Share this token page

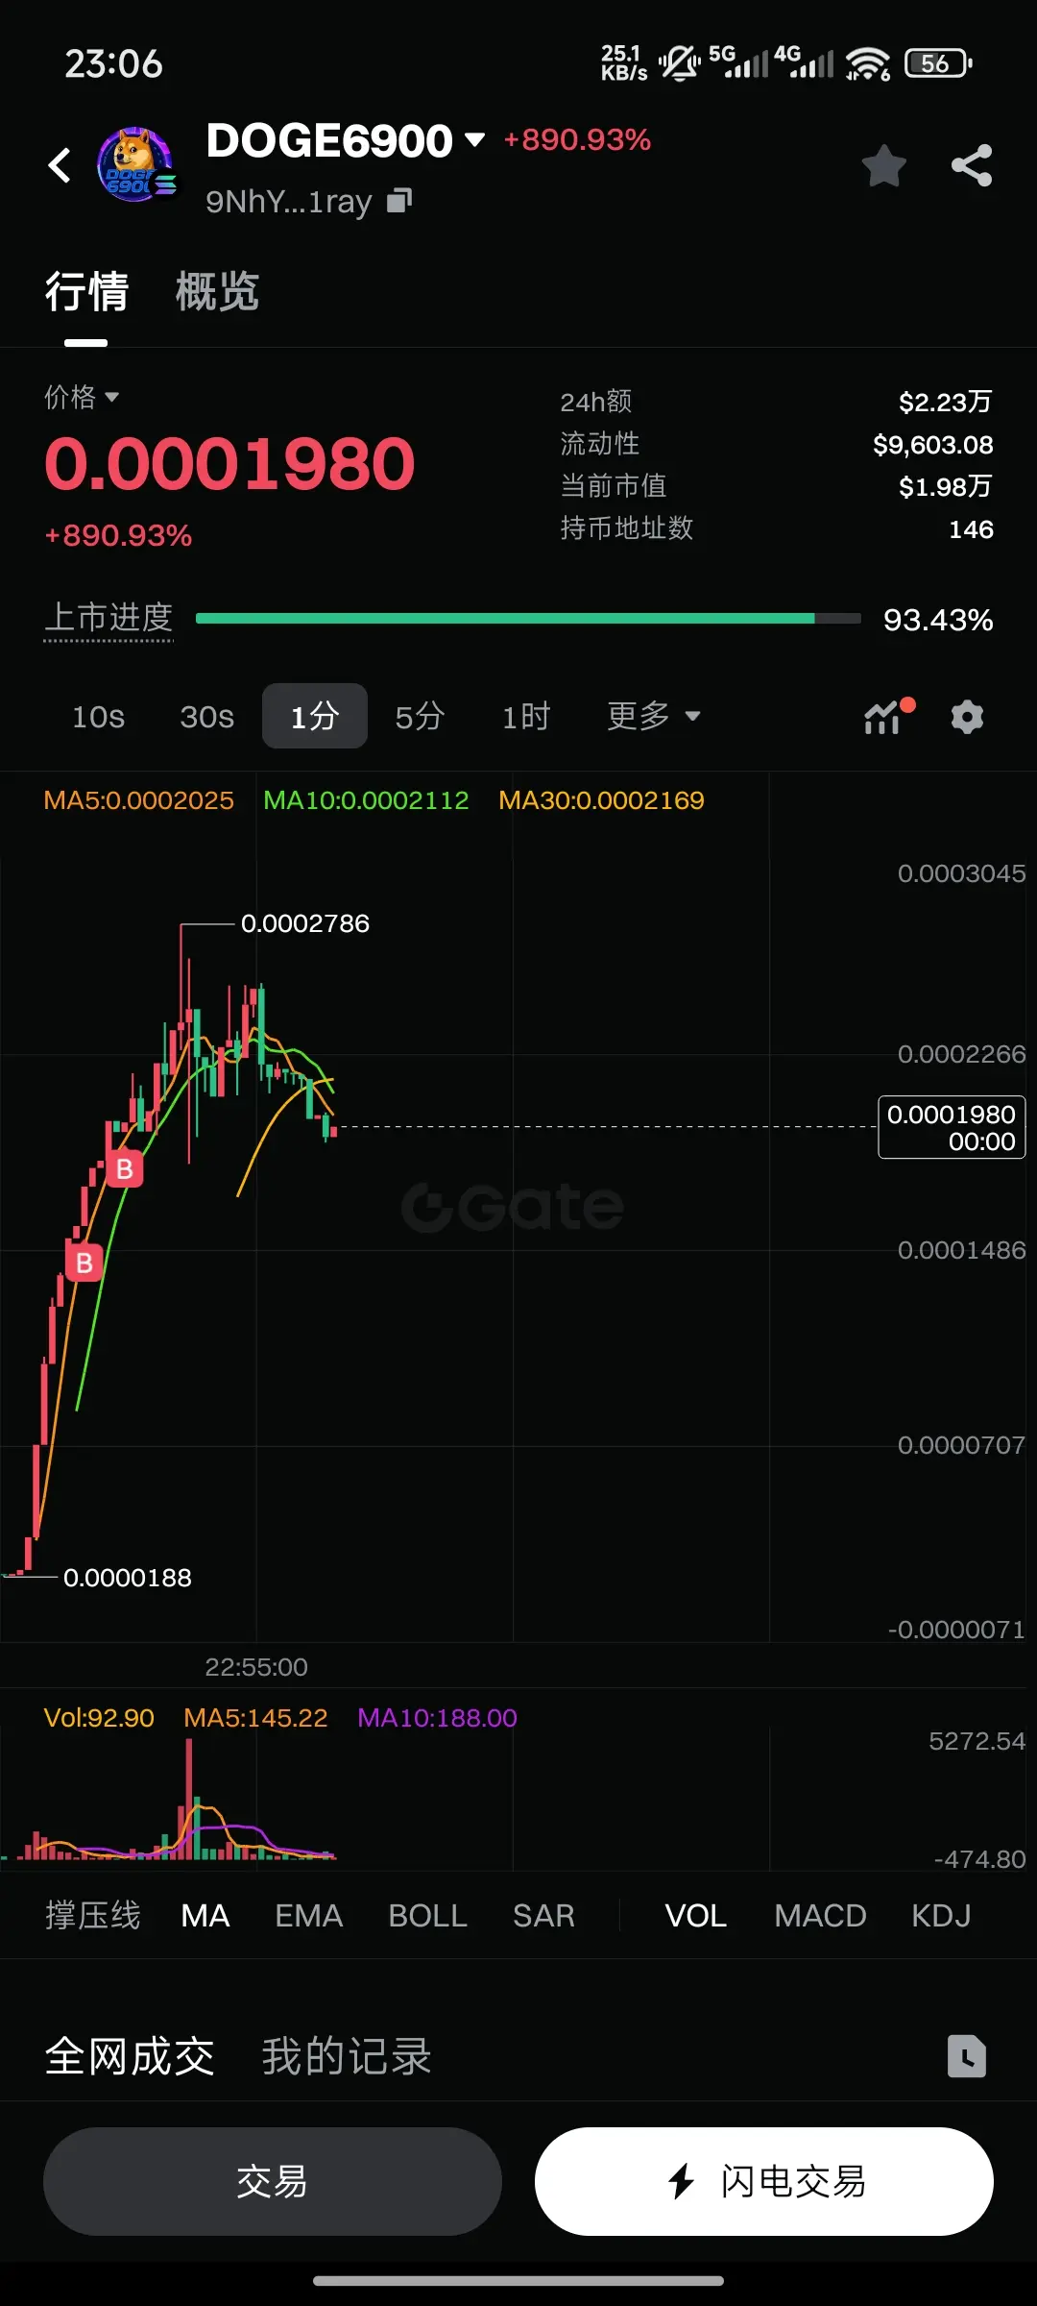[x=972, y=165]
